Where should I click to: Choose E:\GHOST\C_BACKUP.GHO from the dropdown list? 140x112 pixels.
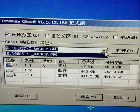coord(55,54)
